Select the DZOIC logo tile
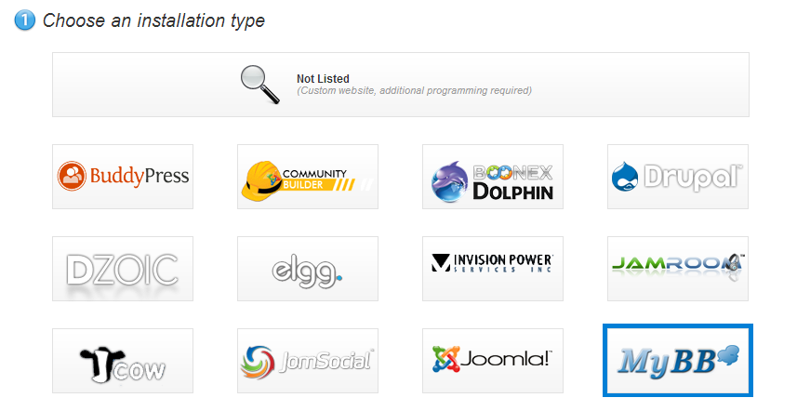This screenshot has width=797, height=411. 123,269
